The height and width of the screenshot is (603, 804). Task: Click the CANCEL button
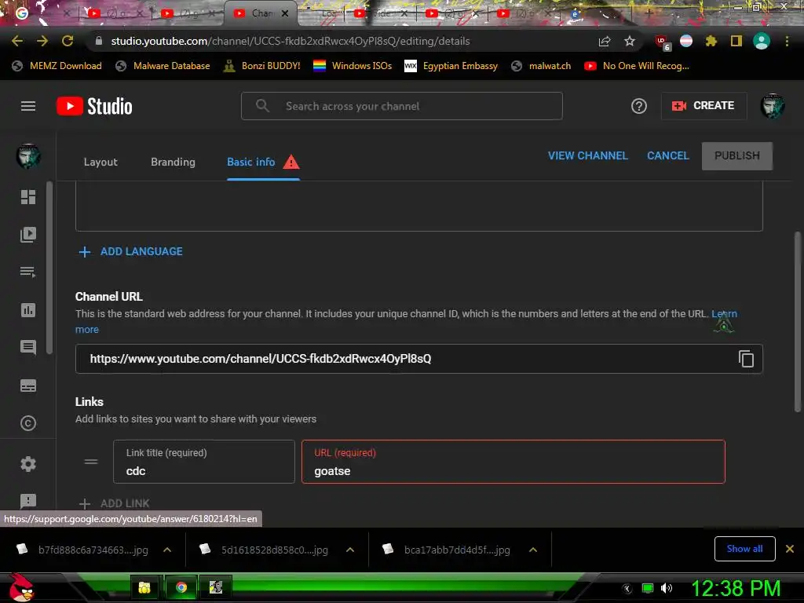667,156
